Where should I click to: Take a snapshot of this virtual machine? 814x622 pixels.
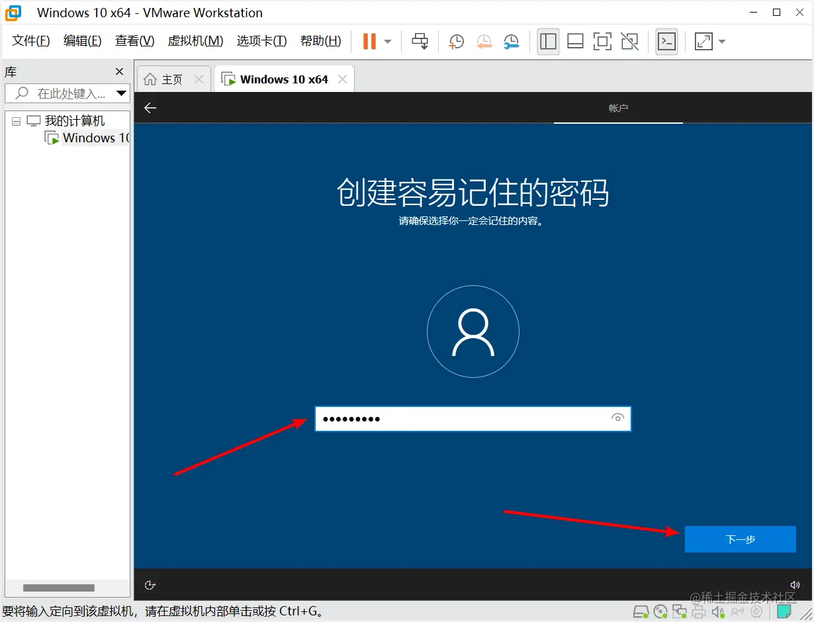pos(456,42)
